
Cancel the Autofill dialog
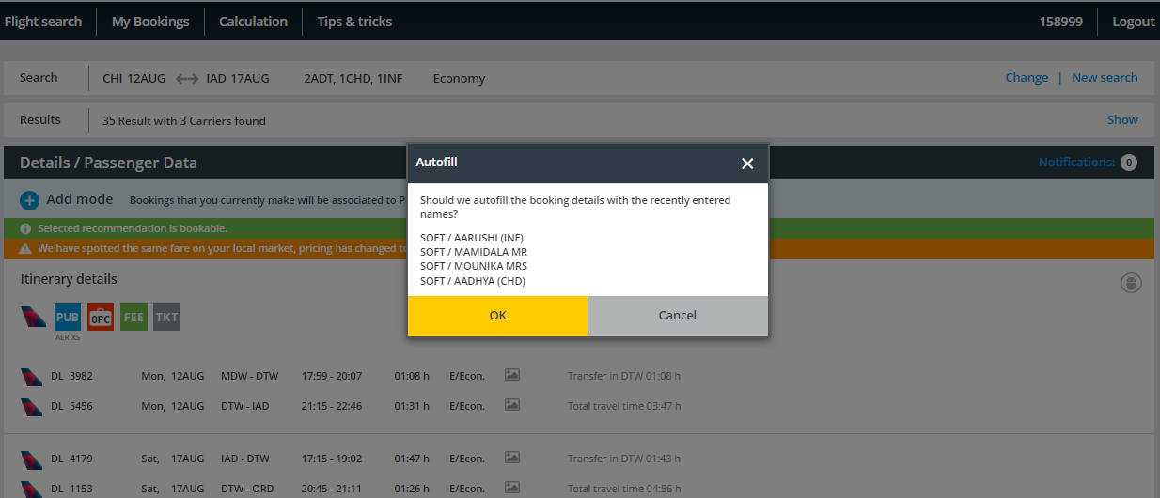(677, 316)
